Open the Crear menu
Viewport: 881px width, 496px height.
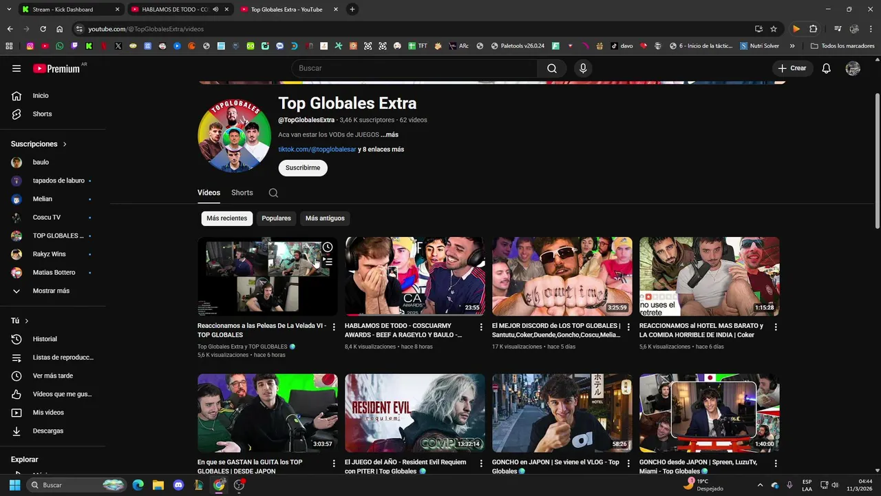click(x=792, y=68)
